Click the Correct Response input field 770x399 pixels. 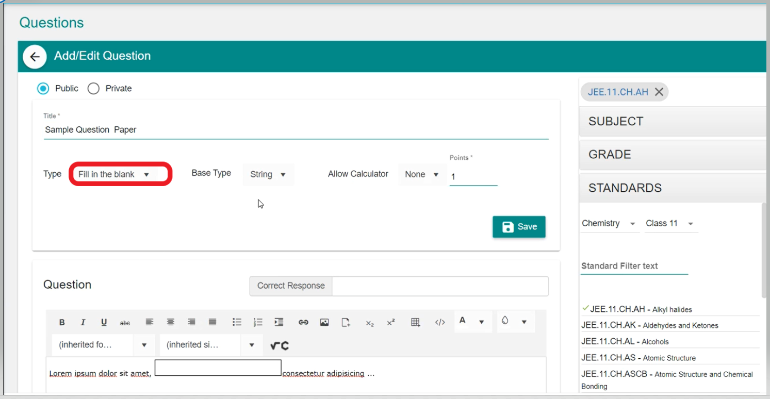pyautogui.click(x=440, y=286)
